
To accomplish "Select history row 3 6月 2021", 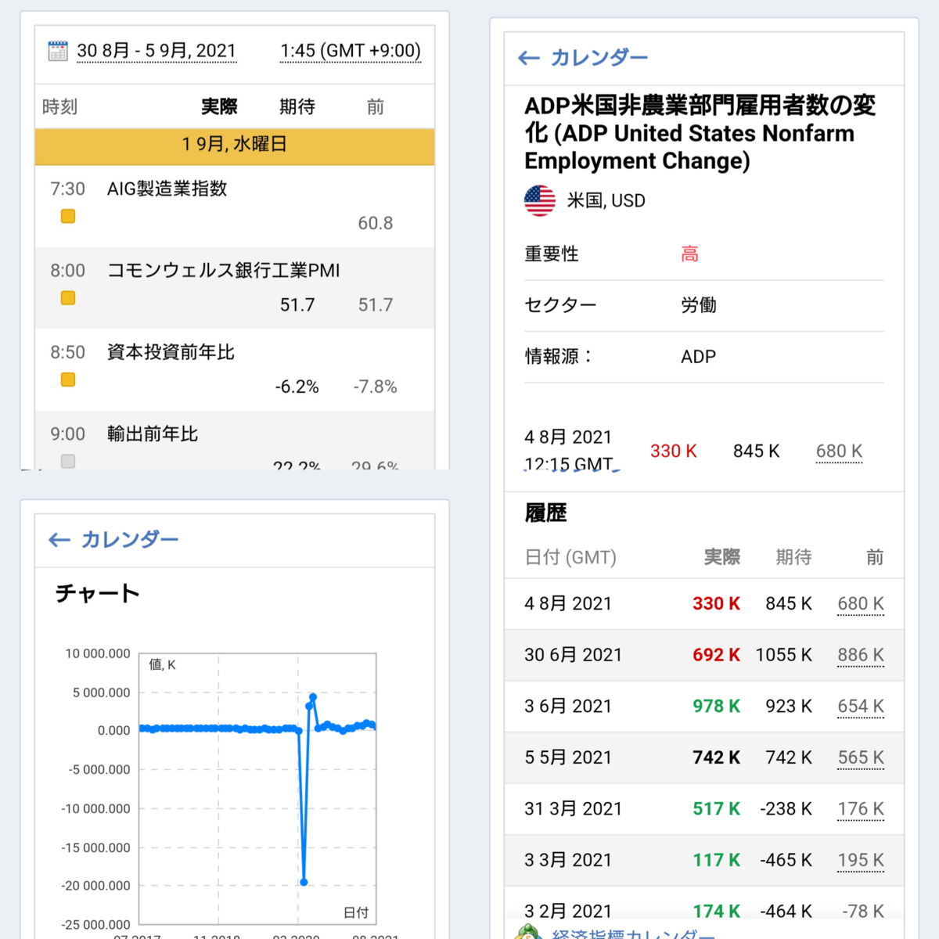I will [x=704, y=707].
